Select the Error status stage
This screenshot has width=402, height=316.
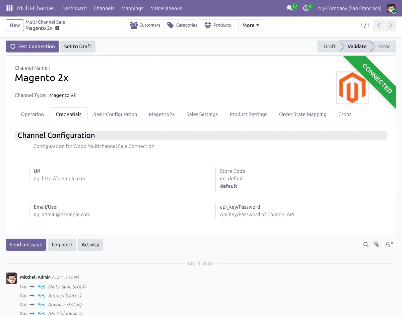click(384, 46)
